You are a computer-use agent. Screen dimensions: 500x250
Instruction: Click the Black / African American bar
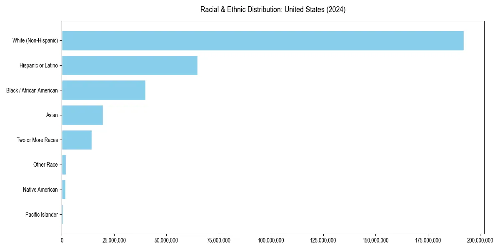coord(103,90)
